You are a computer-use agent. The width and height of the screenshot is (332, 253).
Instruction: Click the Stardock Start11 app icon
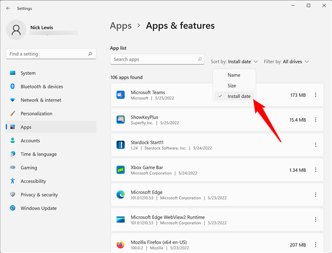click(x=121, y=145)
